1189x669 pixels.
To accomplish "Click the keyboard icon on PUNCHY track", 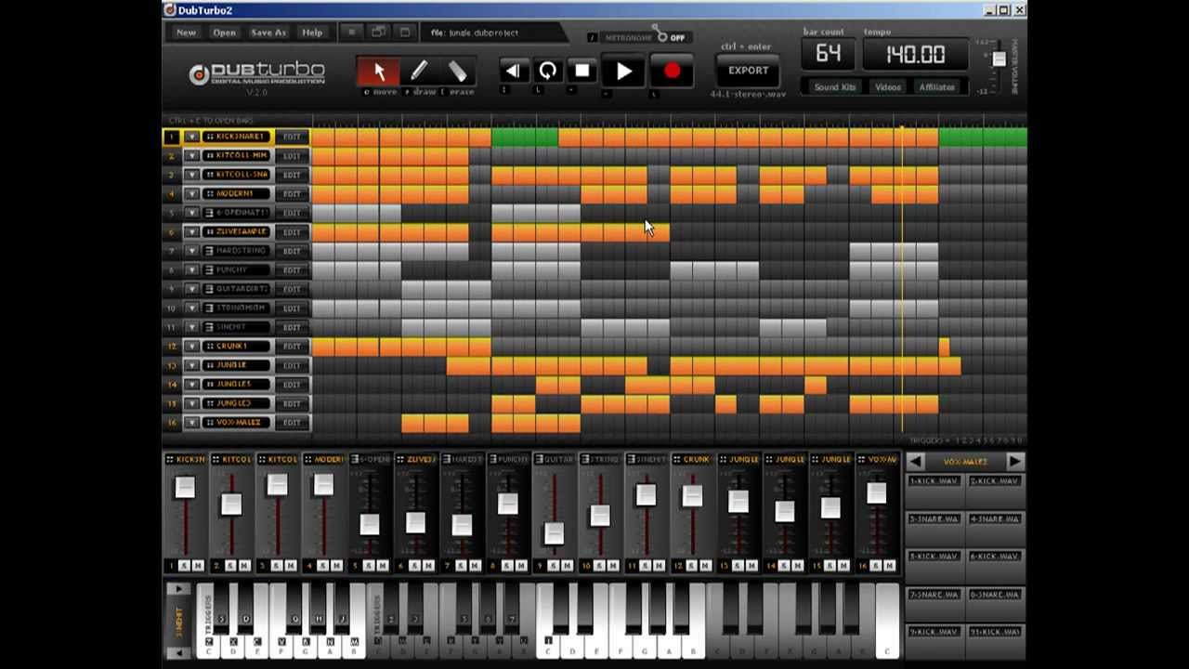I will pyautogui.click(x=210, y=269).
